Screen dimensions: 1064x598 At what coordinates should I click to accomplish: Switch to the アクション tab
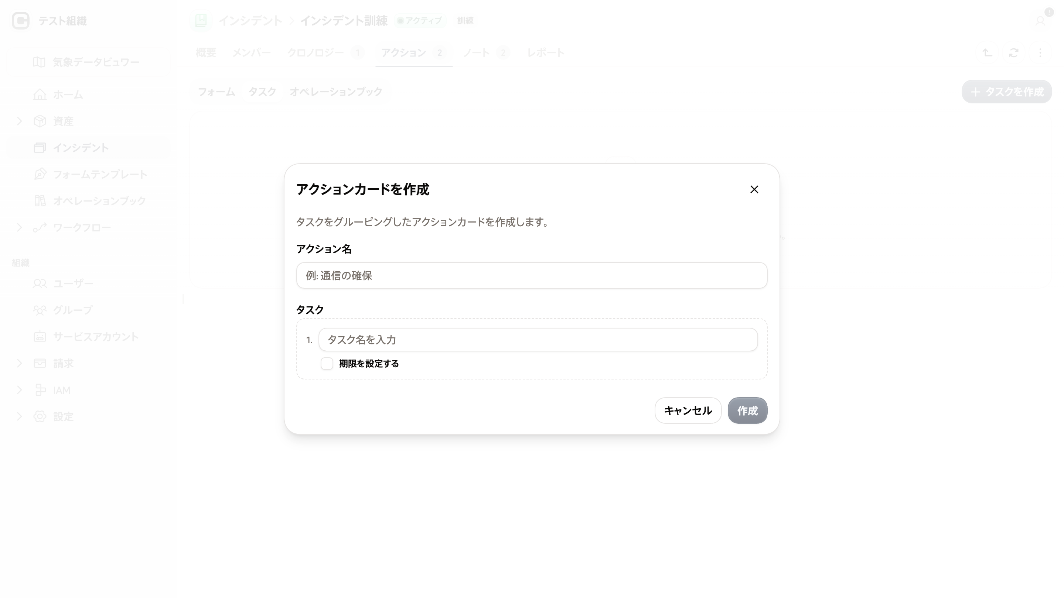coord(414,53)
